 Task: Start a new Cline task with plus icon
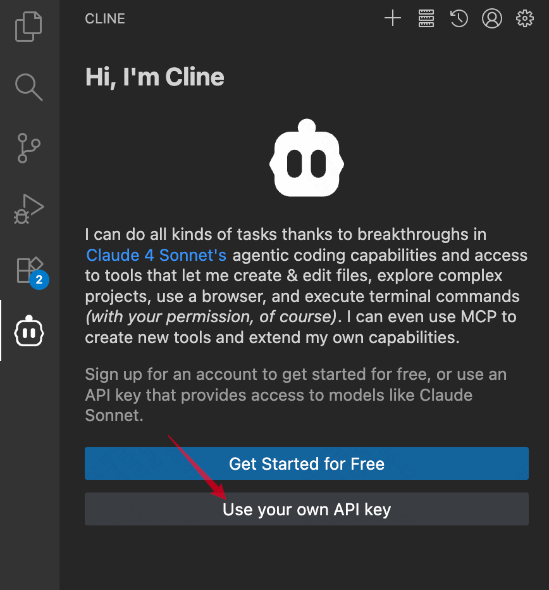coord(393,18)
